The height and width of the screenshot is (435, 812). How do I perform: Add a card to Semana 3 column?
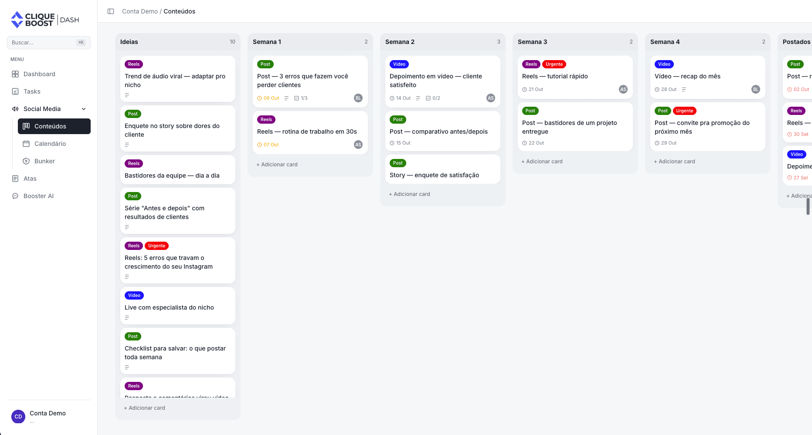[542, 162]
